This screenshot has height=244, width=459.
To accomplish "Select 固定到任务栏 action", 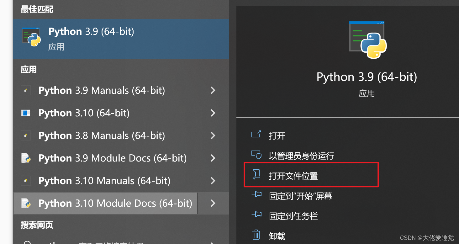I will coord(293,216).
